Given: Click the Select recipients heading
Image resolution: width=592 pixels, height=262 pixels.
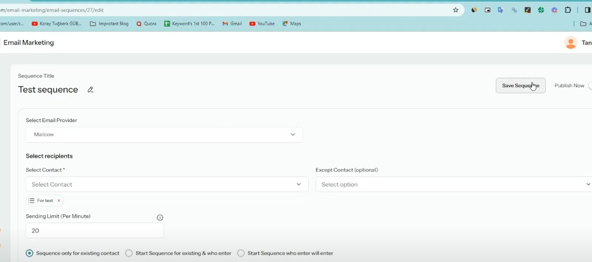Looking at the screenshot, I should (x=49, y=156).
